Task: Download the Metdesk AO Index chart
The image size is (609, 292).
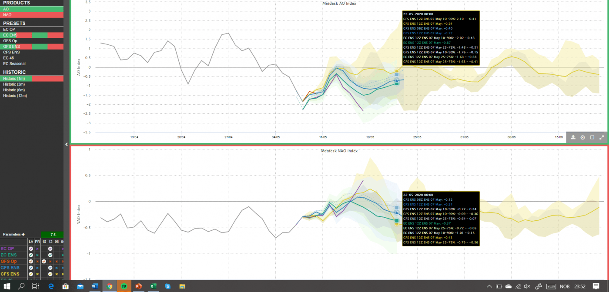Action: (573, 137)
